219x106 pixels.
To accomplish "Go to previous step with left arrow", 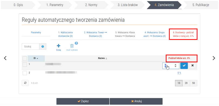I will [x=5, y=58].
